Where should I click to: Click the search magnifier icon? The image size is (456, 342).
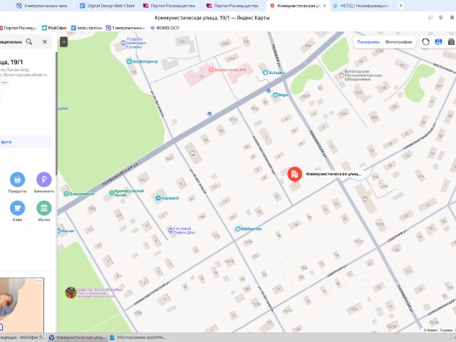click(29, 41)
